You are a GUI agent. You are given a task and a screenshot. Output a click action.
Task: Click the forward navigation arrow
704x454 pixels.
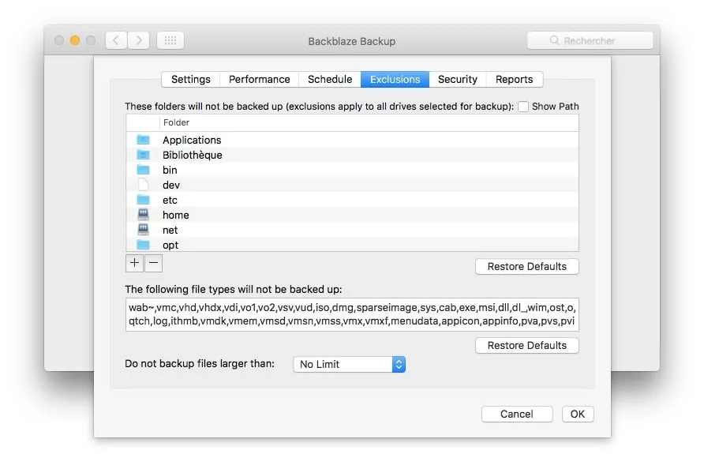(138, 40)
